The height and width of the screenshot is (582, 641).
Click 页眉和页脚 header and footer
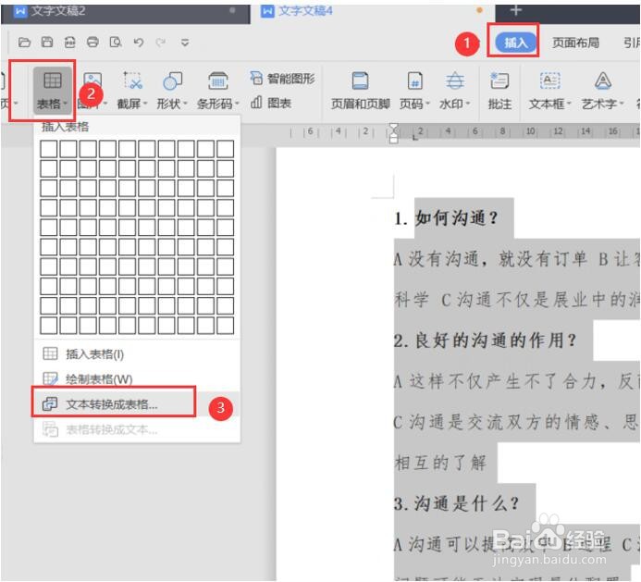click(360, 91)
